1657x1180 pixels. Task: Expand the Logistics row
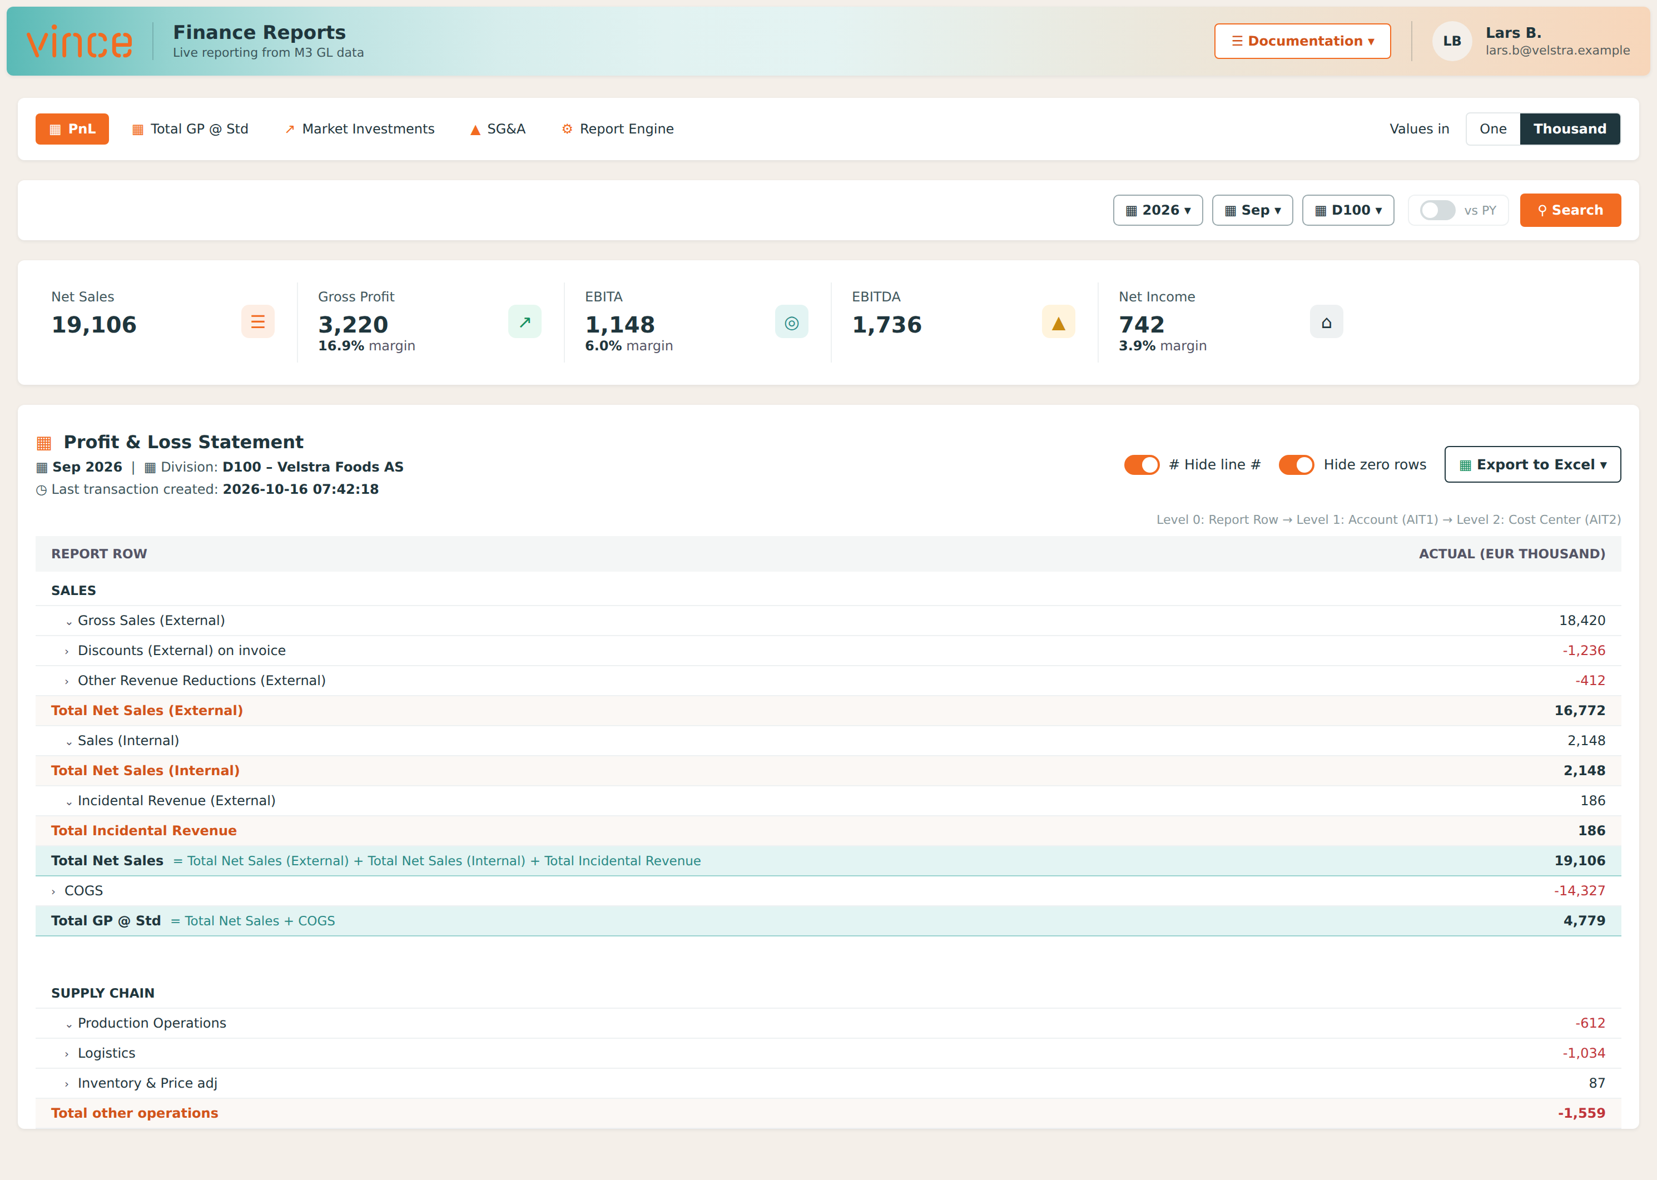coord(67,1054)
